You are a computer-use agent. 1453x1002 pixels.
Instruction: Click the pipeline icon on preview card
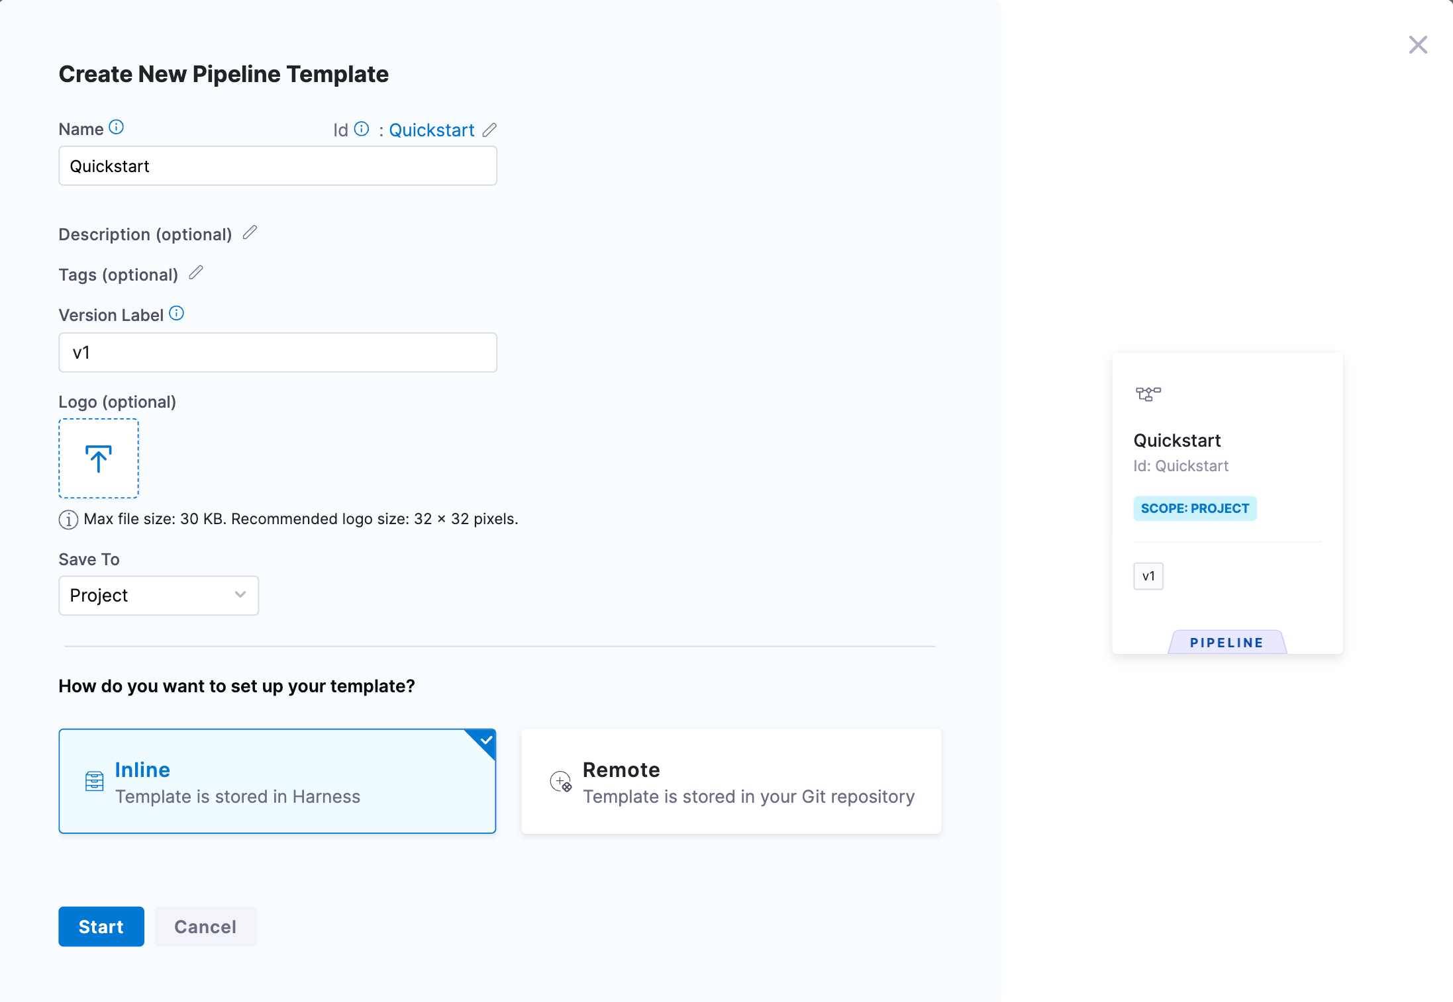pos(1148,394)
